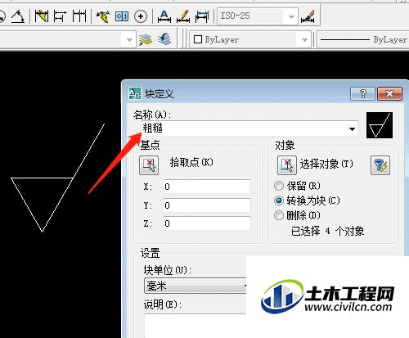Click the 设置 group label
This screenshot has width=409, height=338.
150,253
